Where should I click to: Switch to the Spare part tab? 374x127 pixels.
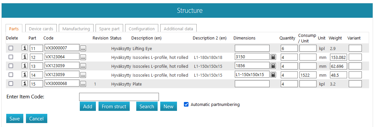[109, 29]
